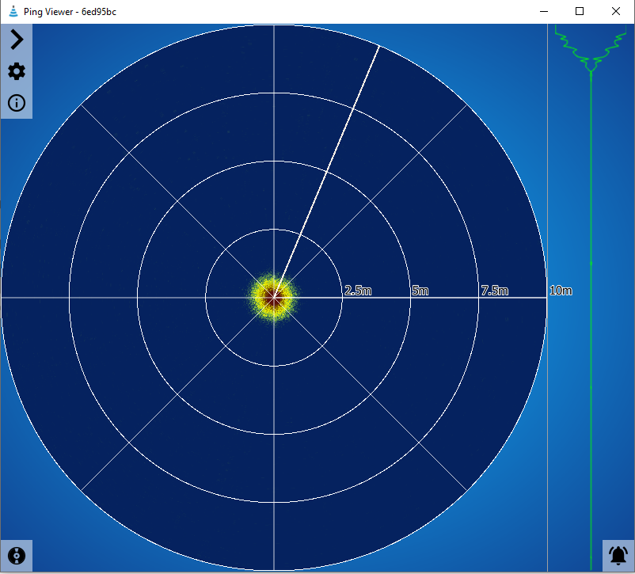Click the 10m range ring label
The width and height of the screenshot is (635, 574).
coord(561,290)
